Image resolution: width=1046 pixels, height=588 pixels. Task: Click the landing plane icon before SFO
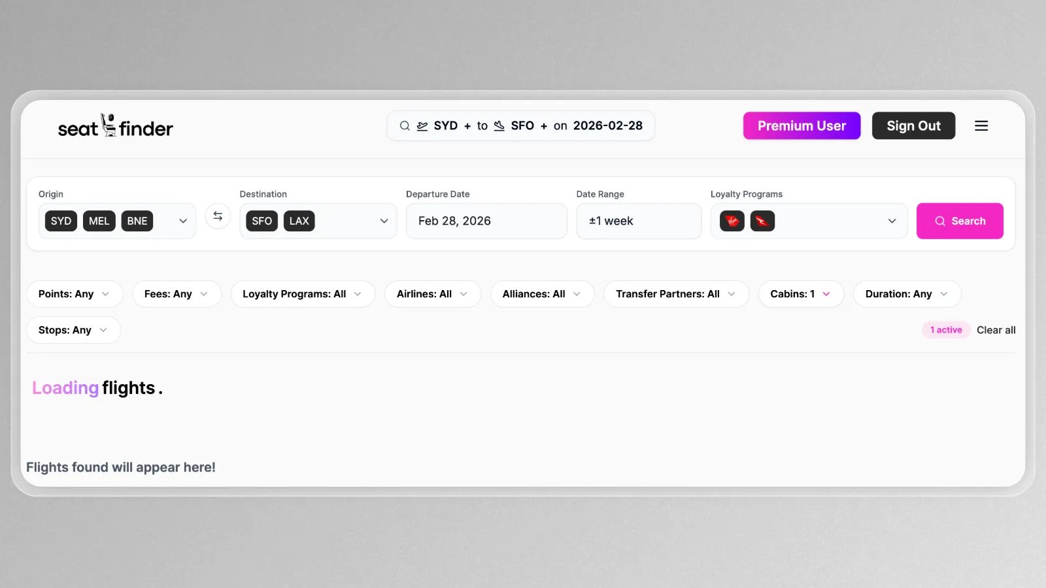click(x=499, y=126)
